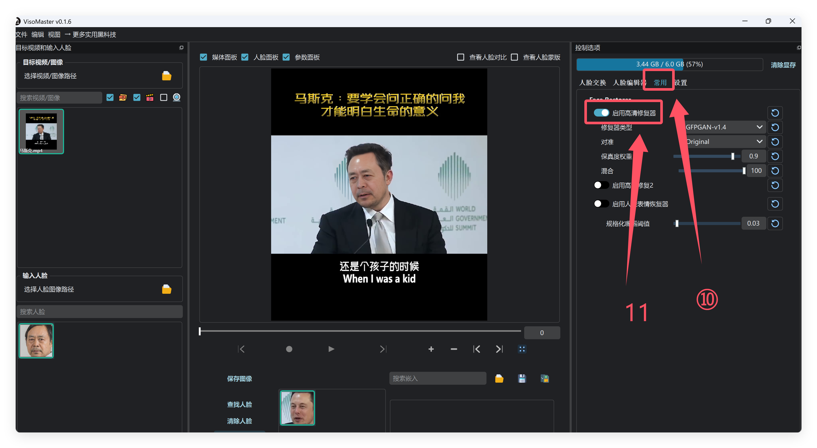Reset 修复器类型 to default
Image resolution: width=817 pixels, height=448 pixels.
[775, 127]
